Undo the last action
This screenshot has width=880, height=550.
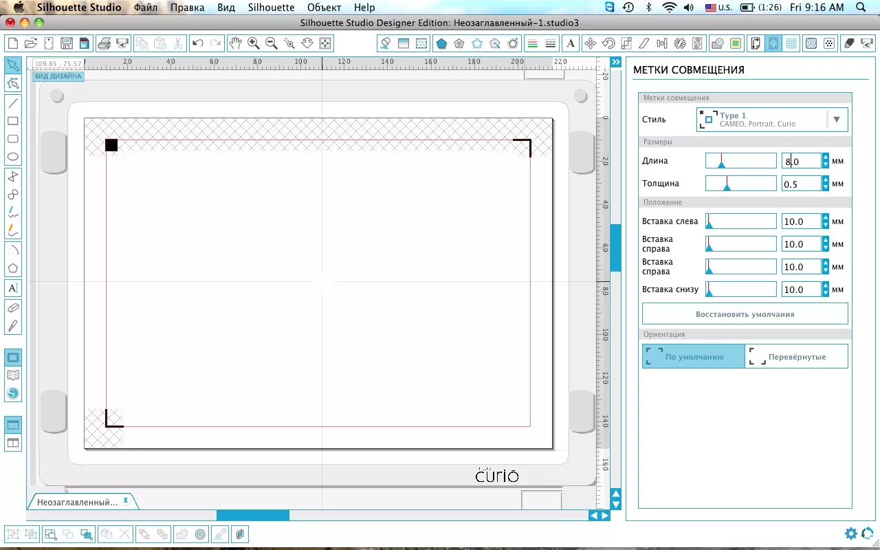[198, 43]
